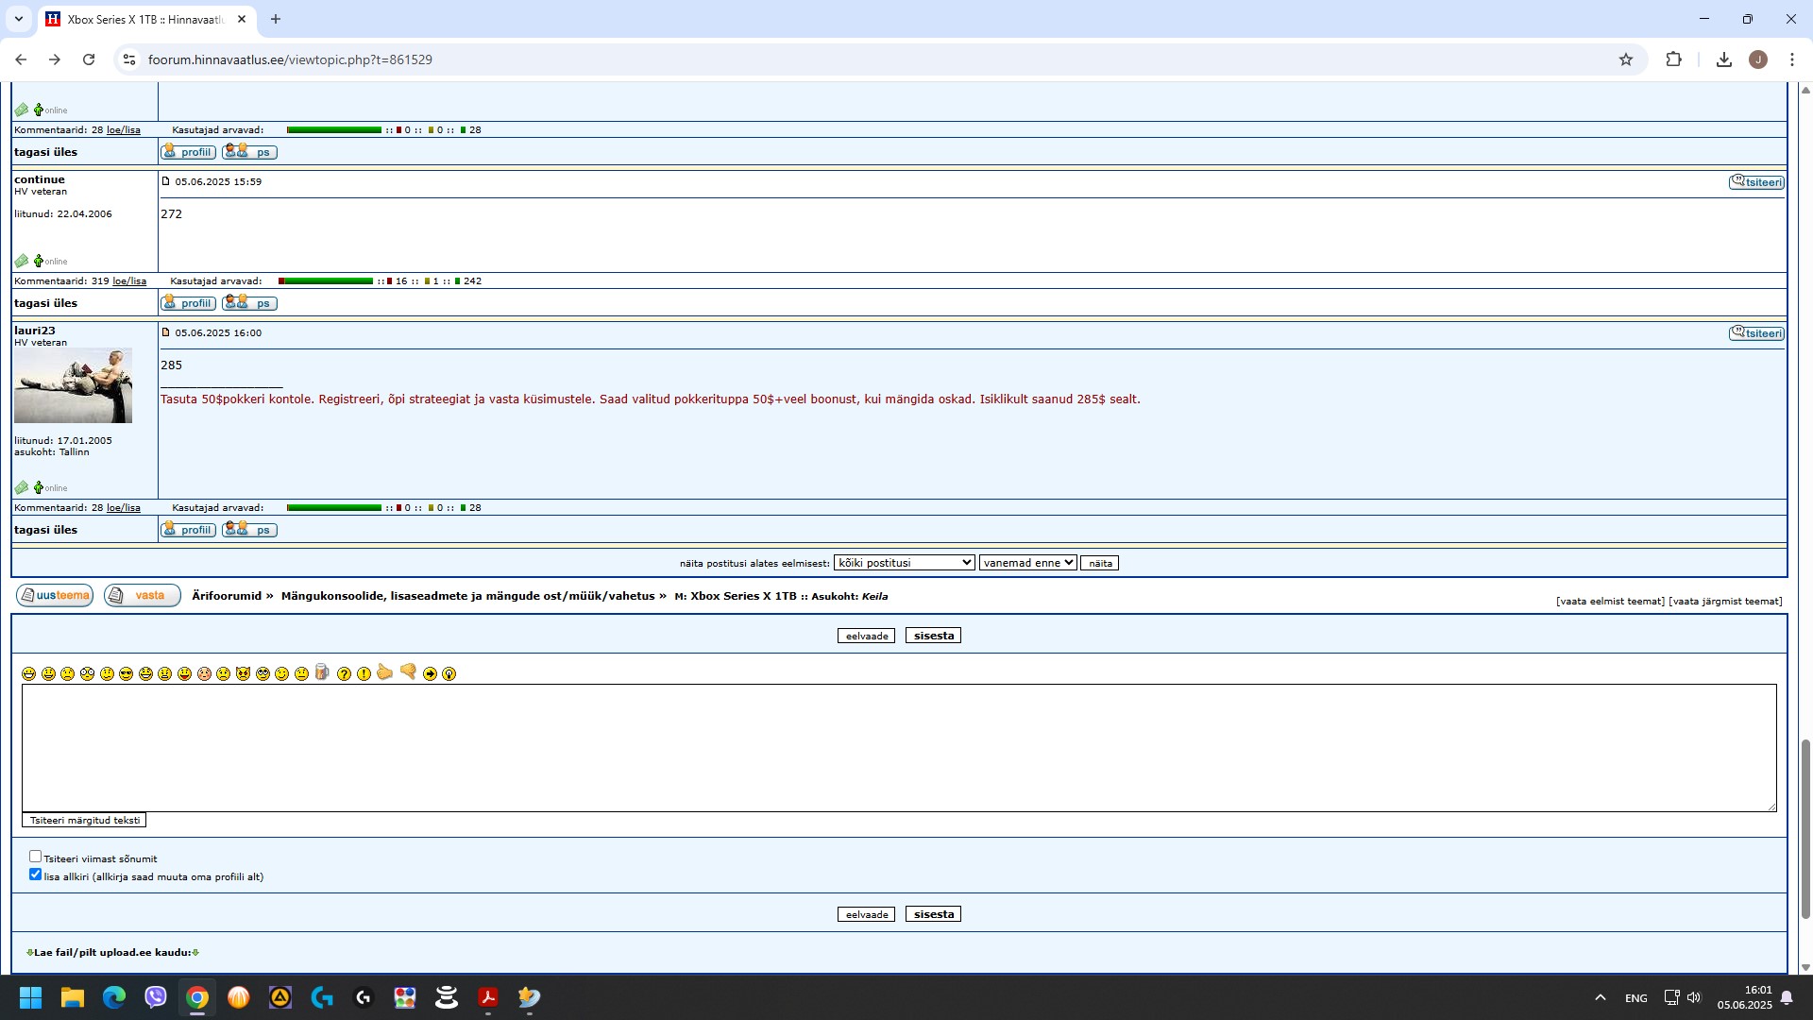Open 'kõiki postitusi' posts filter dropdown
The image size is (1813, 1020).
(x=904, y=563)
